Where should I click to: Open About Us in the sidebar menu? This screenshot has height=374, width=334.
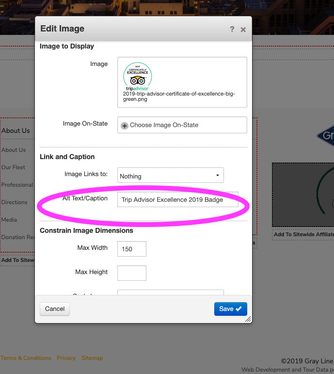(x=14, y=150)
